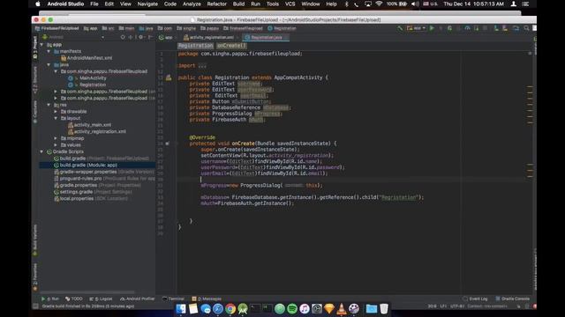Open the app run configuration dropdown
Viewport: 565px width, 317px height.
click(x=417, y=28)
